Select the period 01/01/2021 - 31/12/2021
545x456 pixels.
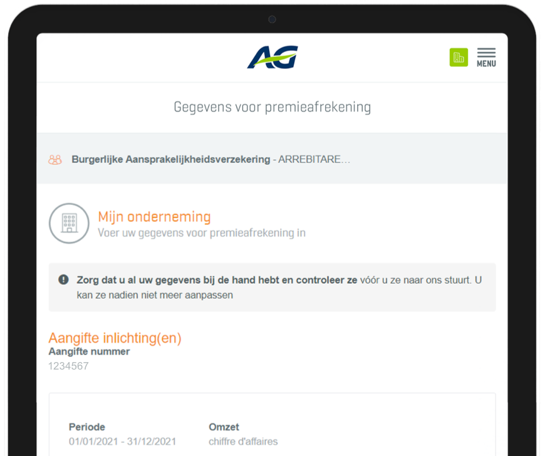point(123,442)
